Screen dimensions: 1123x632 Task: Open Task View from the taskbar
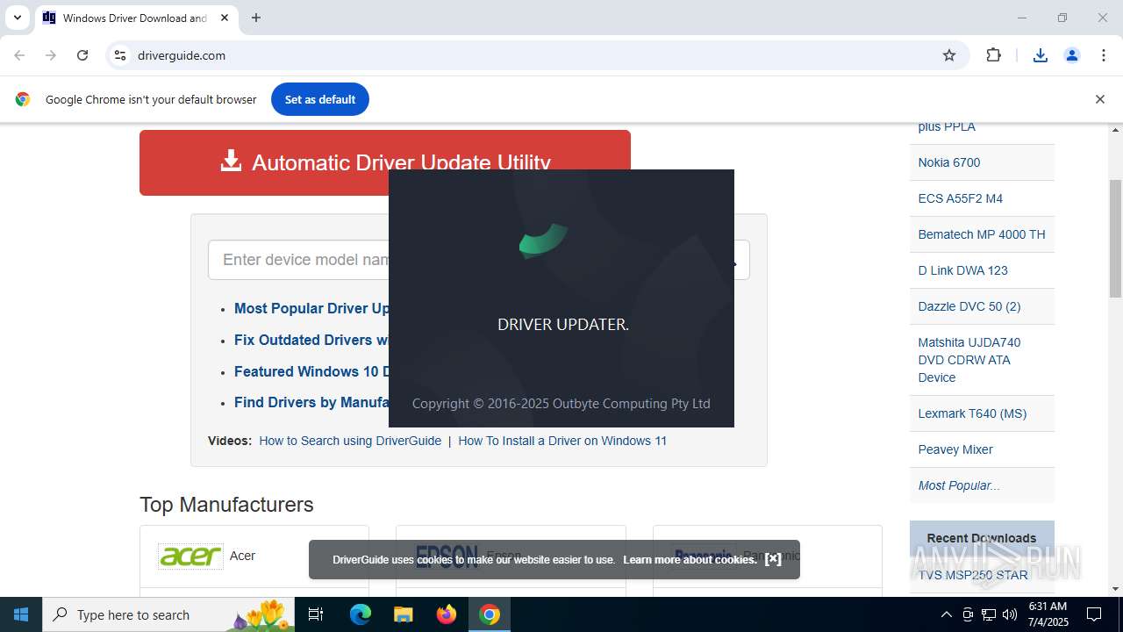click(x=317, y=614)
